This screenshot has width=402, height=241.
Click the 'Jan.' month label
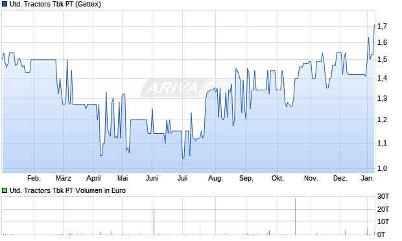click(x=368, y=178)
